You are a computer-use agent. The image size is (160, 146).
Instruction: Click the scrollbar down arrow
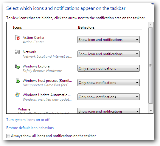click(151, 111)
